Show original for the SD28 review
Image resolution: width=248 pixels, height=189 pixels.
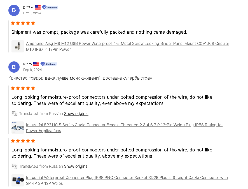[76, 166]
